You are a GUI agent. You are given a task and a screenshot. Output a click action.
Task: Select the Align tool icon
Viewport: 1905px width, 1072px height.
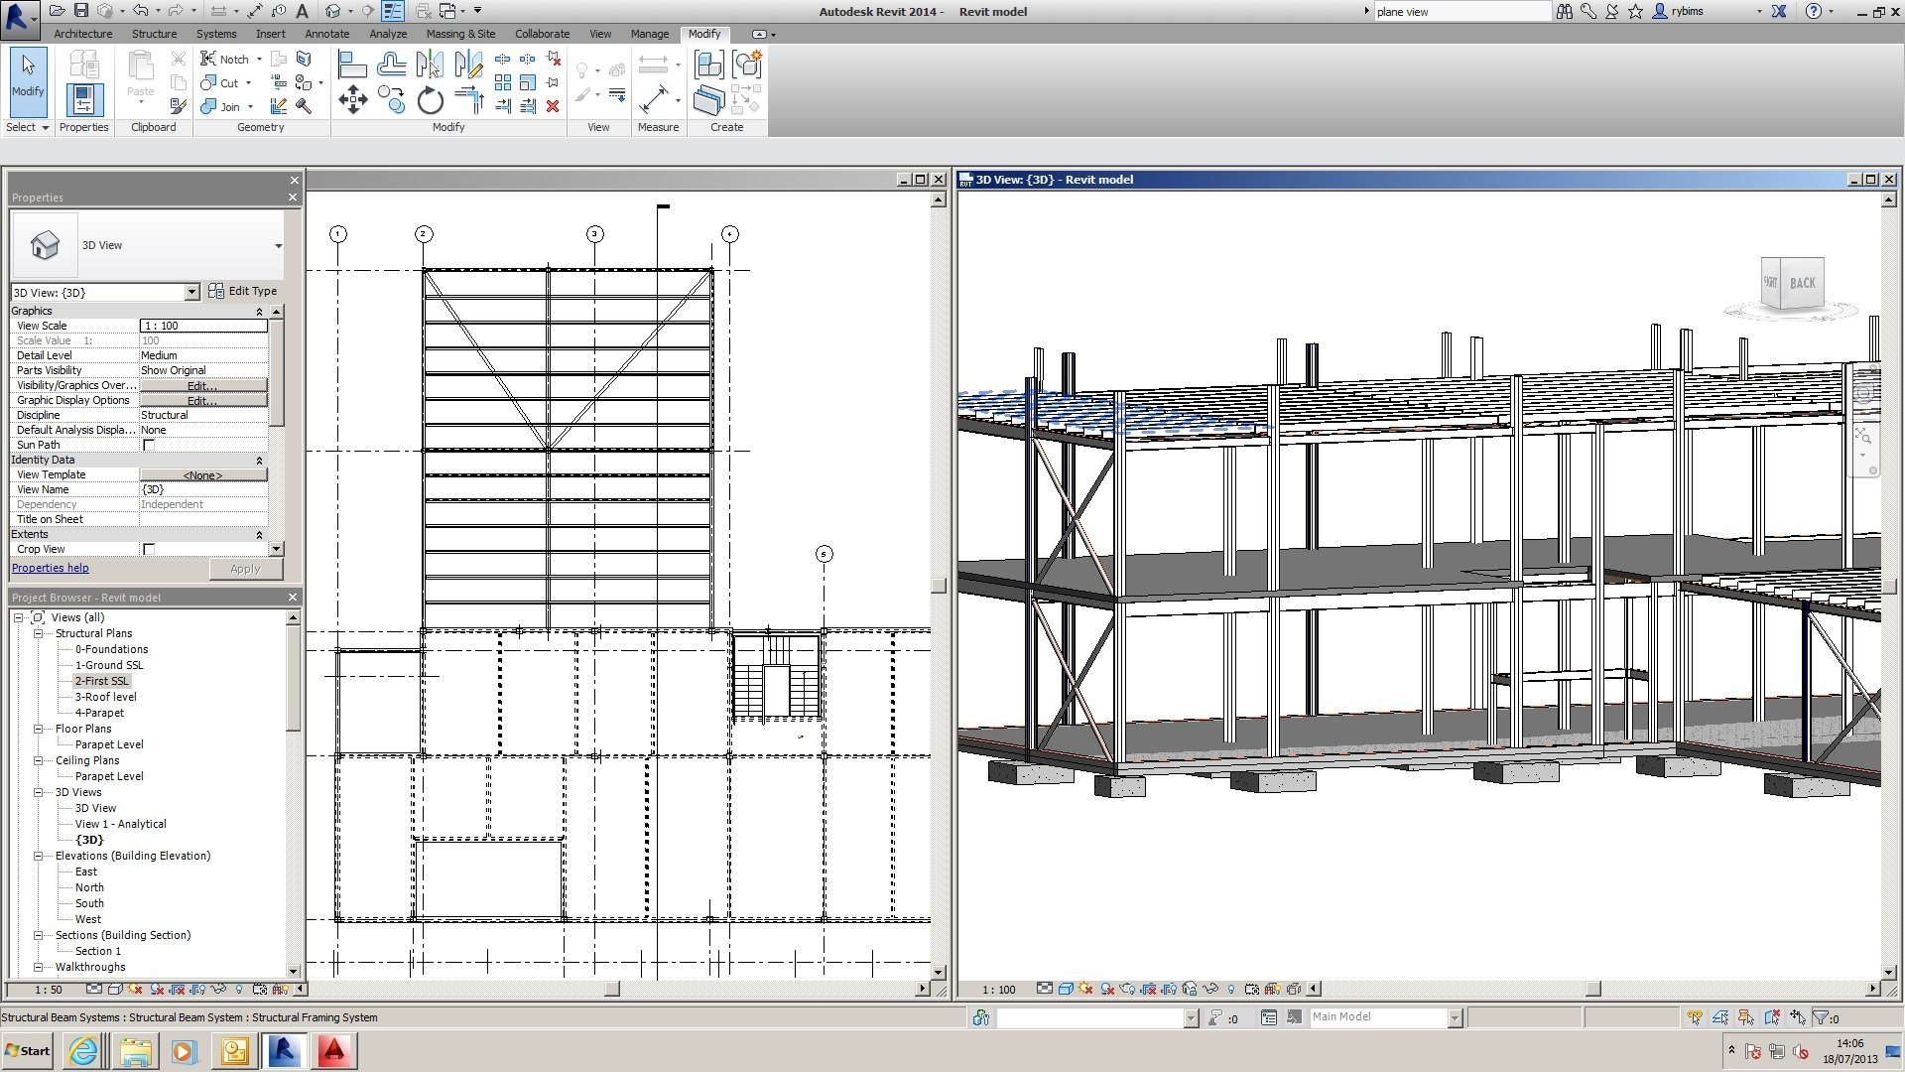352,66
